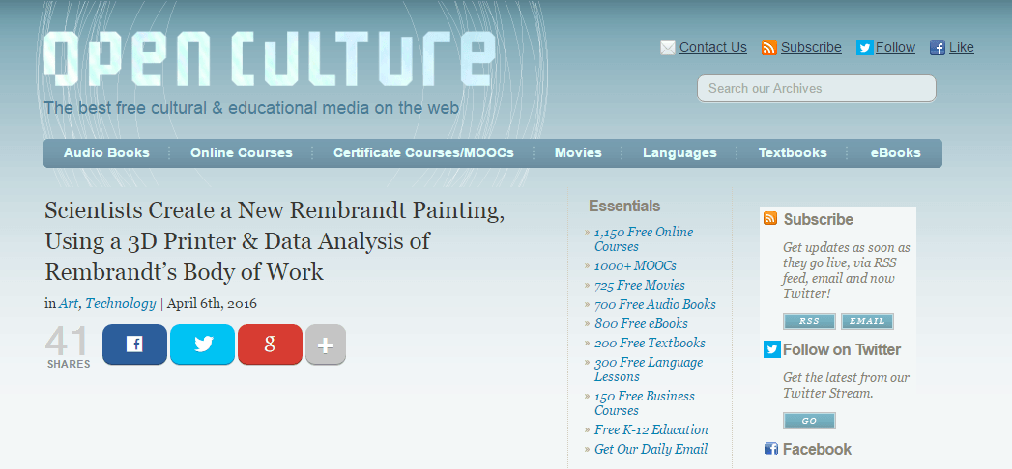Click the RSS button in Subscribe box

809,321
